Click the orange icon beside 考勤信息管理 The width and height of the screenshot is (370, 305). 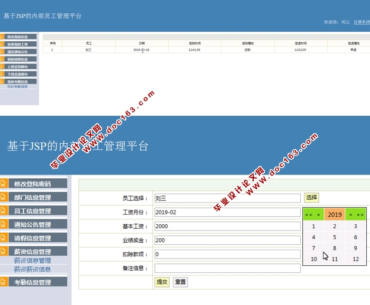tap(3, 282)
